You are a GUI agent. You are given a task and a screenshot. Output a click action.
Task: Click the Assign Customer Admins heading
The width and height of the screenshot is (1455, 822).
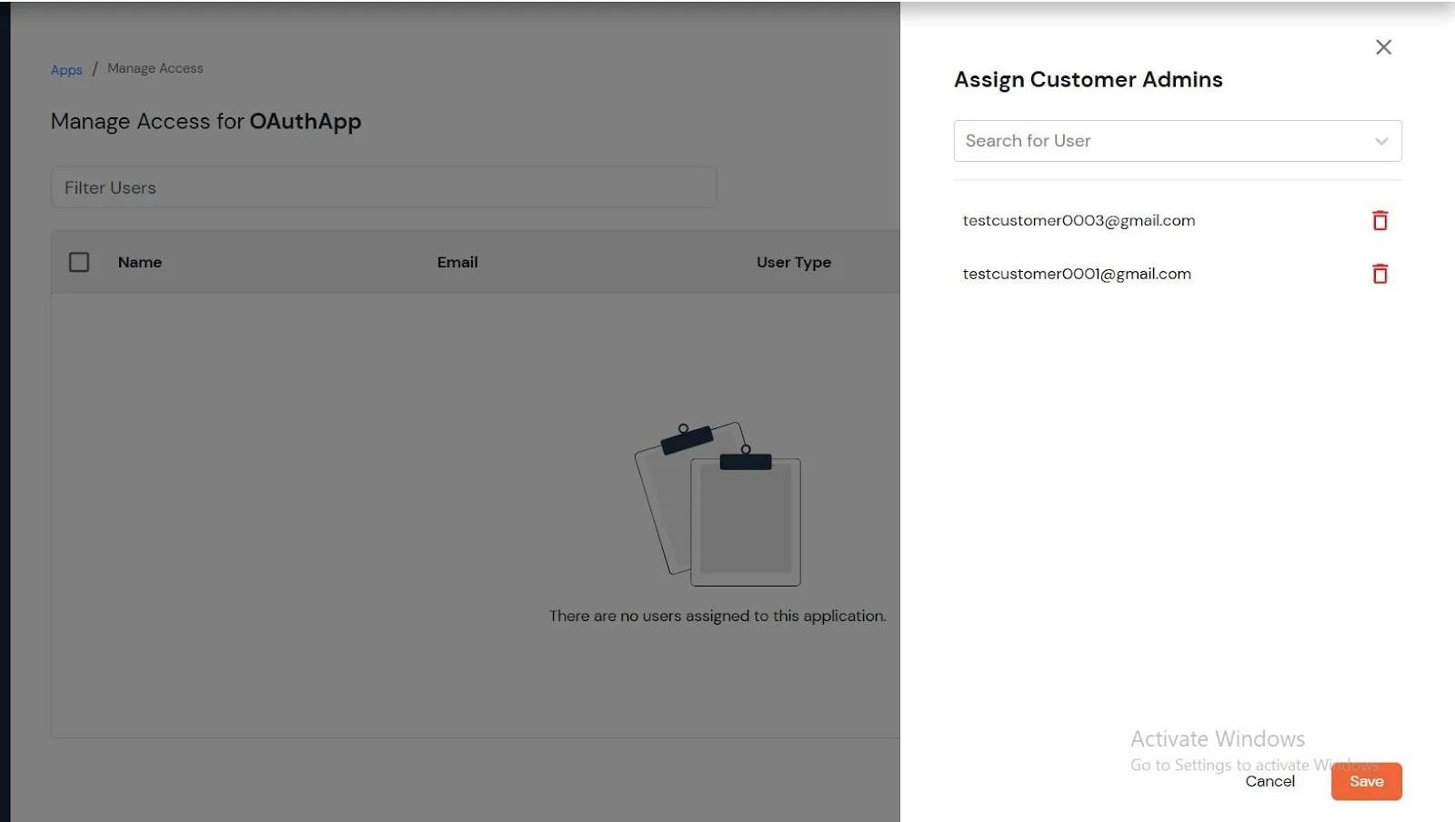[1088, 79]
